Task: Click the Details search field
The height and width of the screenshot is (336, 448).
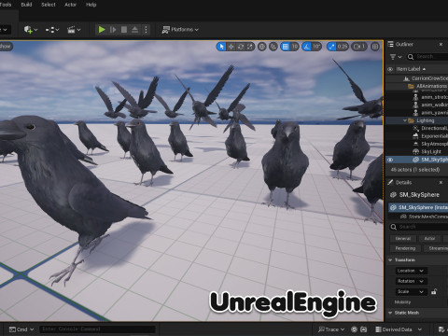Action: pyautogui.click(x=418, y=227)
